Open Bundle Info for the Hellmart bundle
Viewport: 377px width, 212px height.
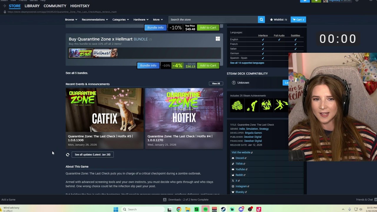(x=148, y=65)
